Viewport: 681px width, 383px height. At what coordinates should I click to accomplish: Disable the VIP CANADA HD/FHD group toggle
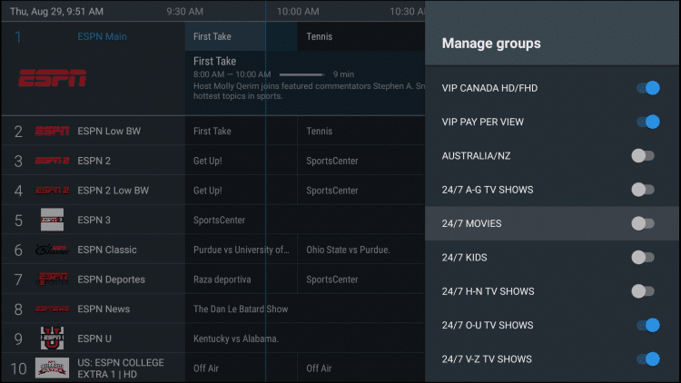coord(646,88)
